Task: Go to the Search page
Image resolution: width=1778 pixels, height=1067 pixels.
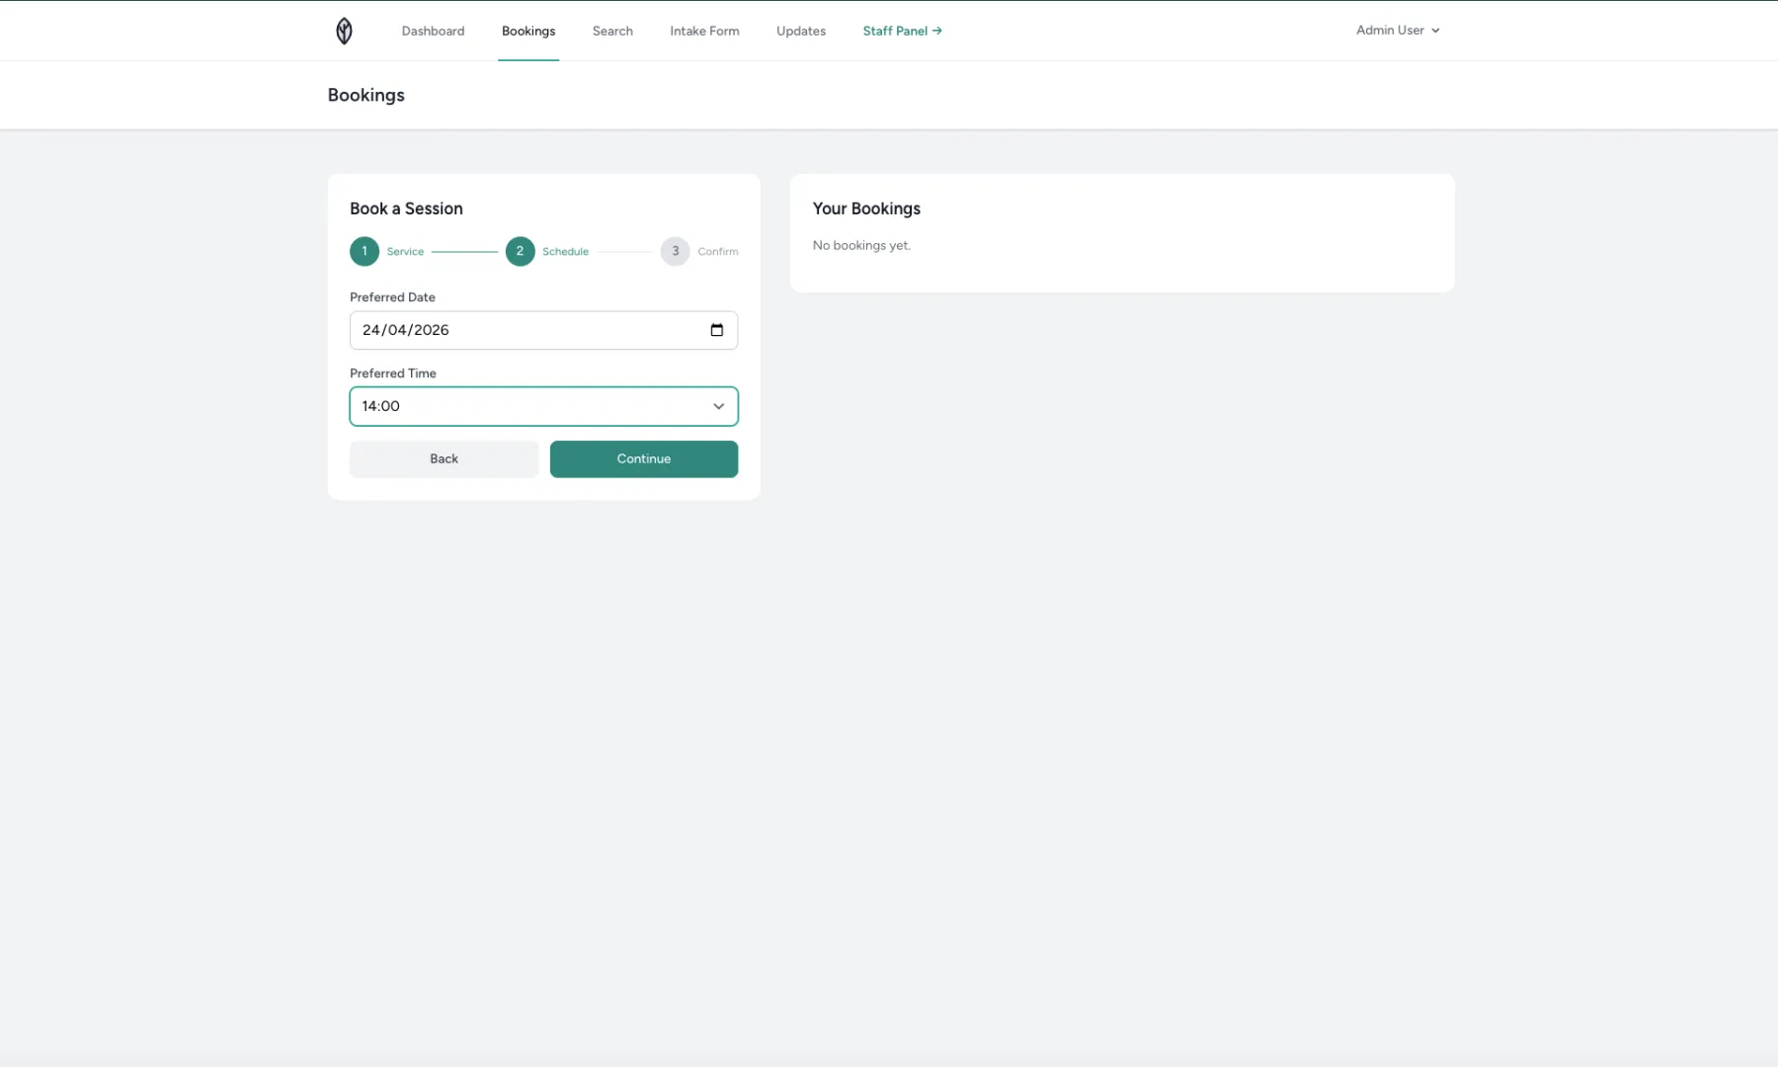Action: pyautogui.click(x=612, y=31)
